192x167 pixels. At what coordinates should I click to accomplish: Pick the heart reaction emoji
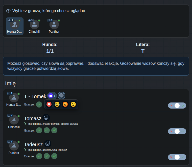(49, 104)
